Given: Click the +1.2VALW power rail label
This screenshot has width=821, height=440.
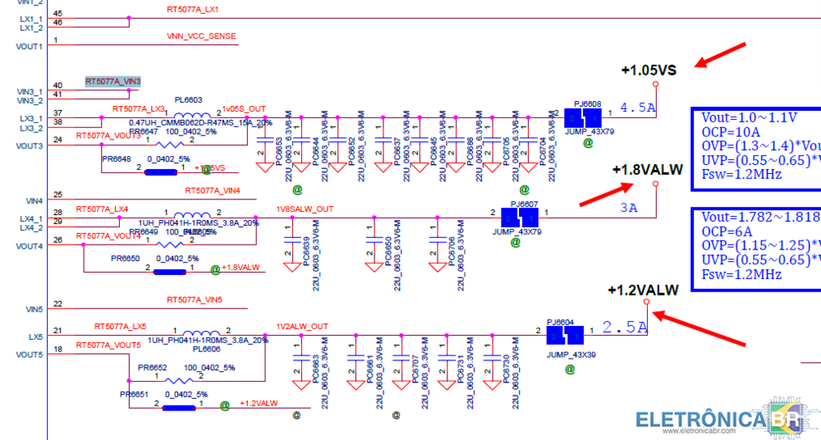Looking at the screenshot, I should [x=643, y=290].
